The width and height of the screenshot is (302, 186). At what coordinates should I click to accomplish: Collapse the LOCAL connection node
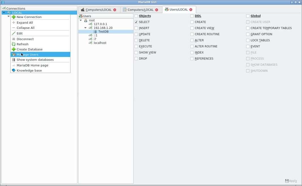[4, 13]
